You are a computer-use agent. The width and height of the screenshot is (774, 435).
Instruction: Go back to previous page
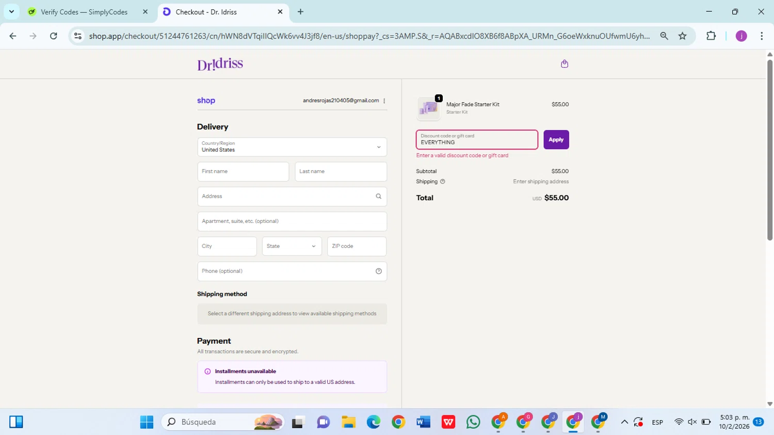point(13,36)
